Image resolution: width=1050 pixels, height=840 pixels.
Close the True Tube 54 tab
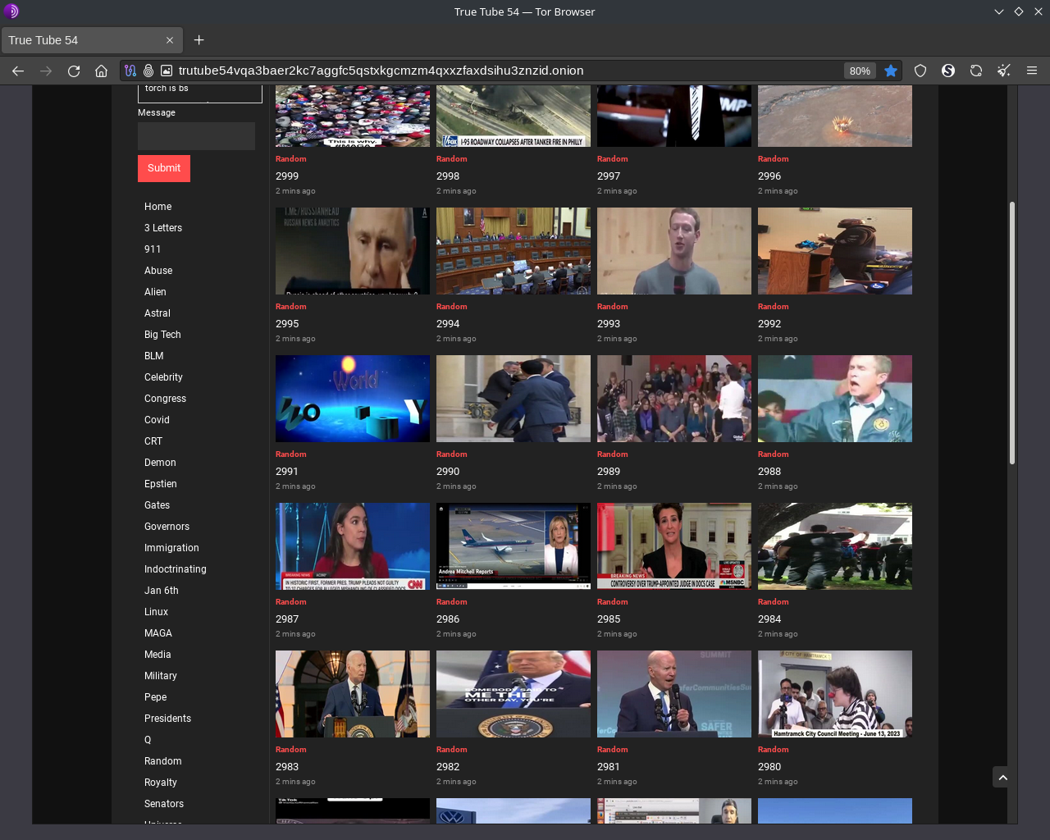170,40
